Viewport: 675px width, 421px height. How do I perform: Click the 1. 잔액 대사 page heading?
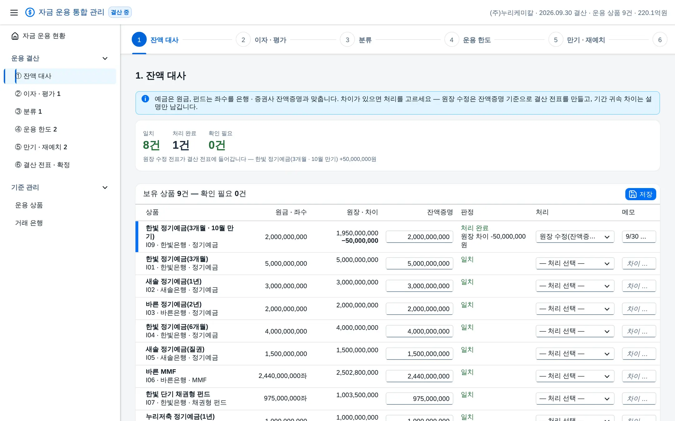point(161,75)
